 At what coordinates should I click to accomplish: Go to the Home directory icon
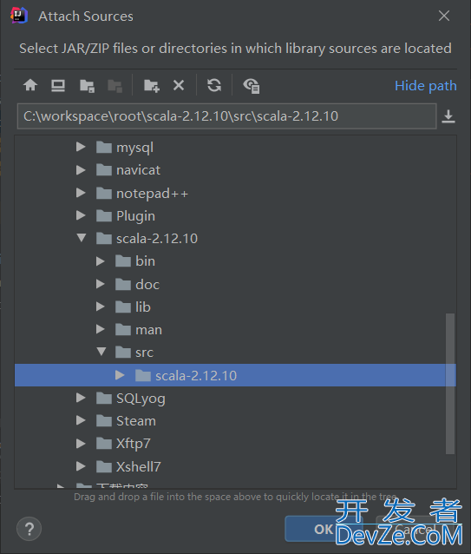[30, 85]
